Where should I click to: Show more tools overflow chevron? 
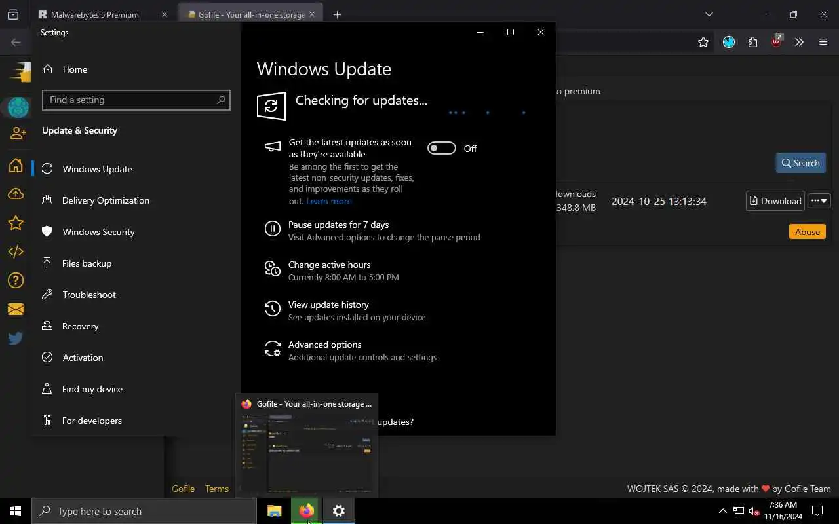pyautogui.click(x=799, y=42)
